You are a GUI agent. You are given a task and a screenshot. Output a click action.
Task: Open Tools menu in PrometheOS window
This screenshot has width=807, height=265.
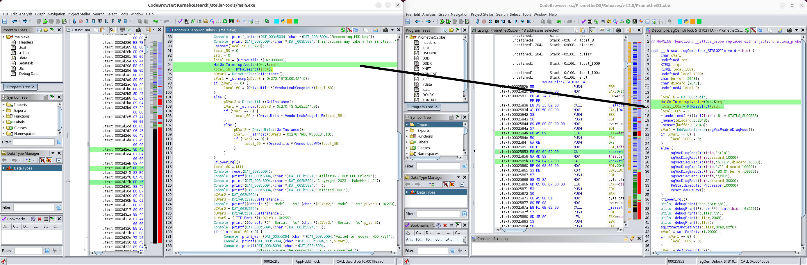526,15
